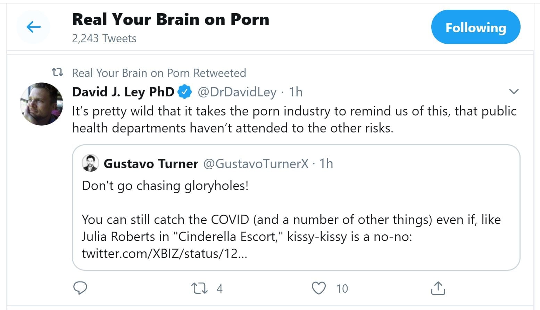
Task: Click the Real Your Brain on Porn header title
Action: click(x=171, y=19)
